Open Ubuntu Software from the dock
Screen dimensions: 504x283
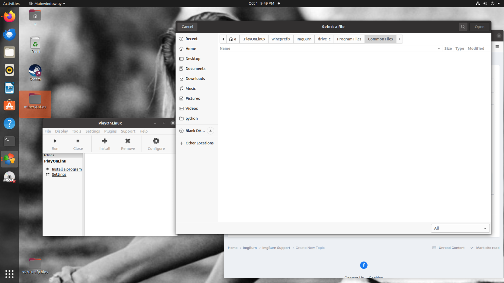tap(9, 106)
